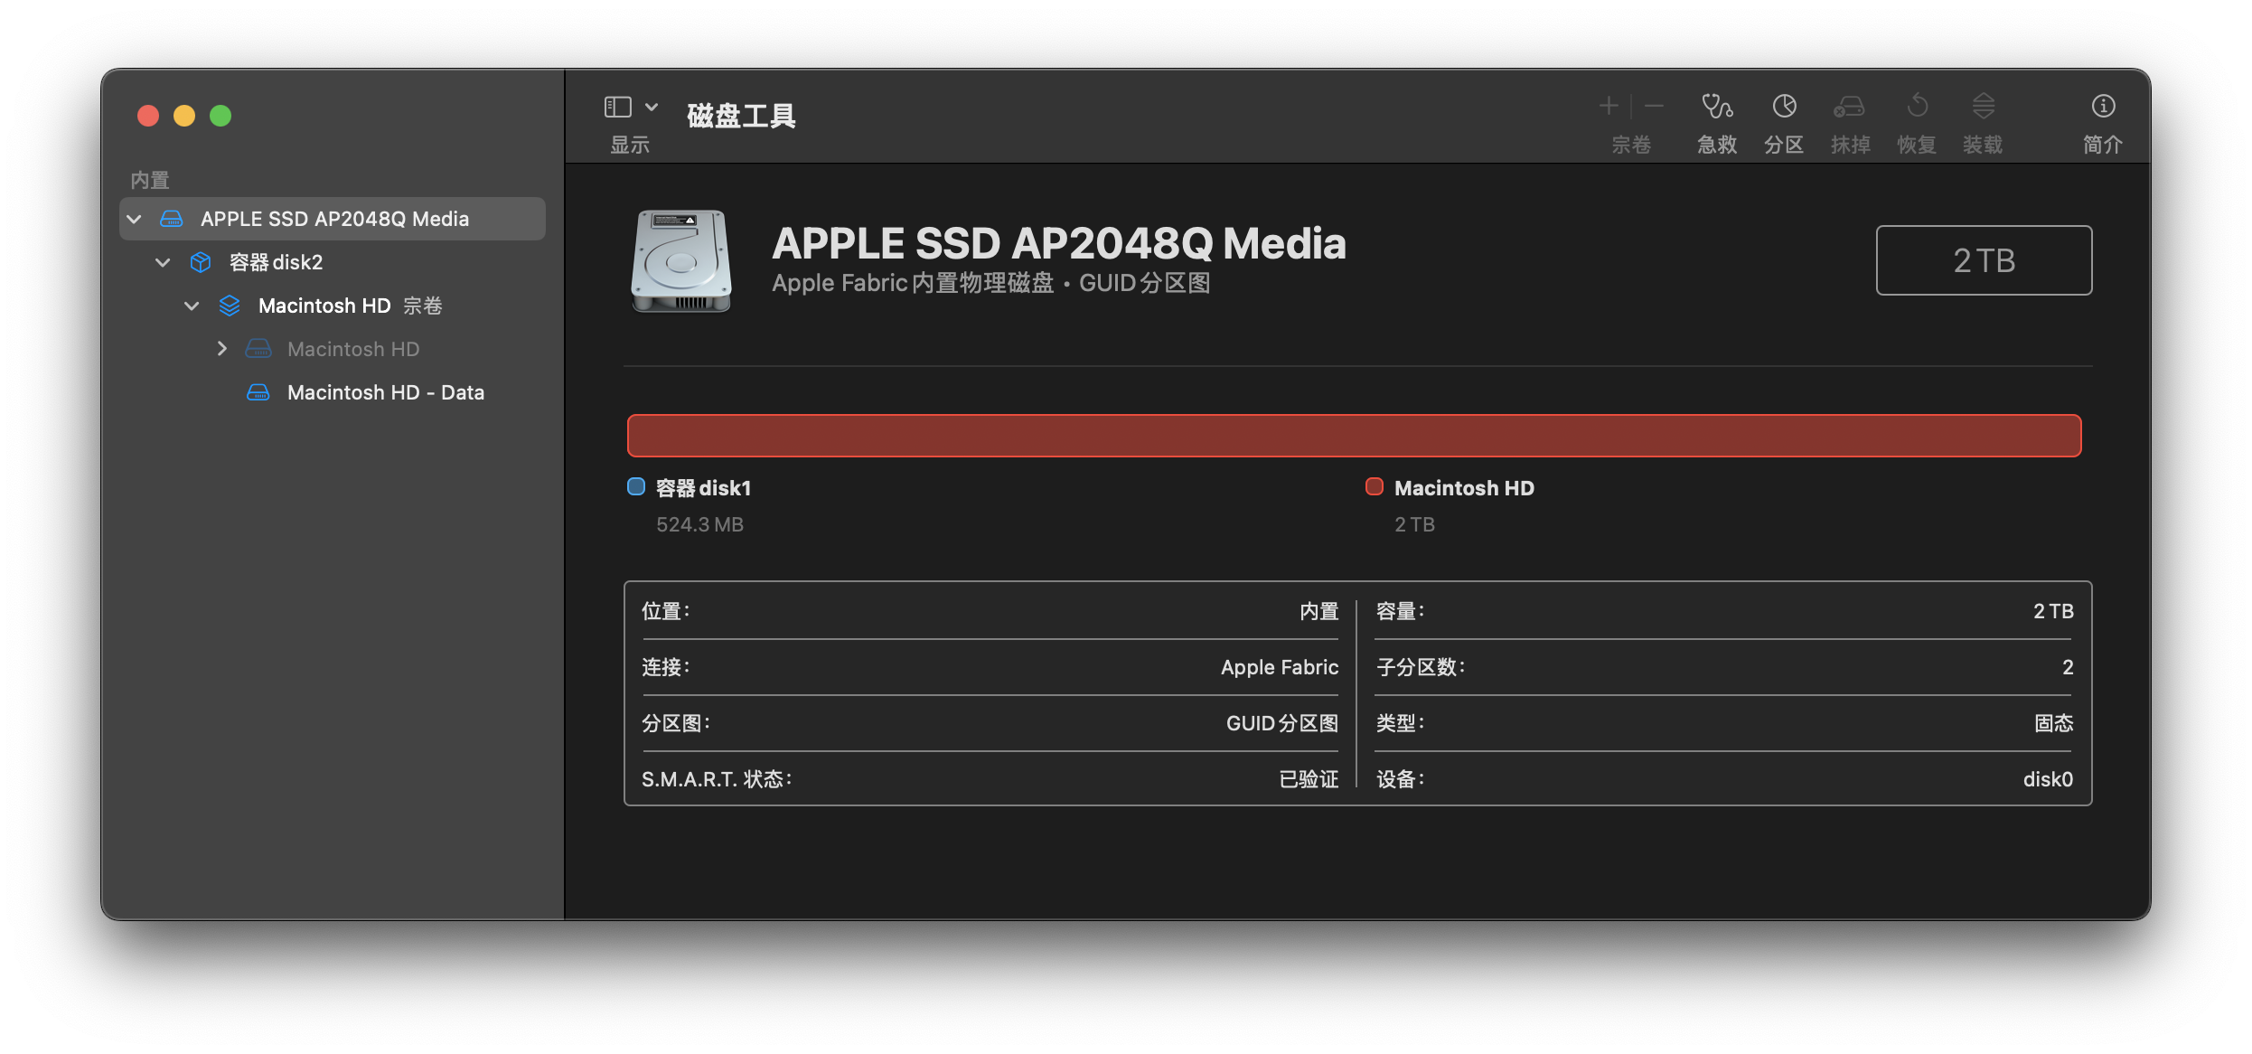Click the Mount (装载) toolbar icon
Viewport: 2252px width, 1054px height.
tap(1983, 108)
